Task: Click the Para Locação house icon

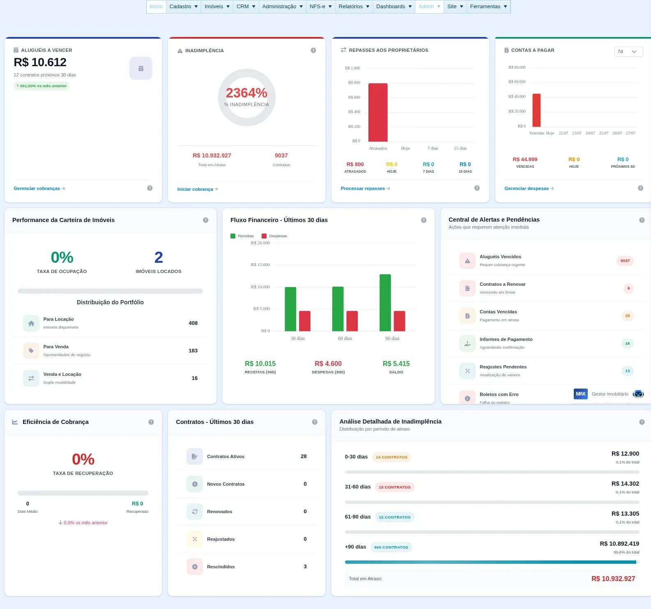Action: [31, 323]
